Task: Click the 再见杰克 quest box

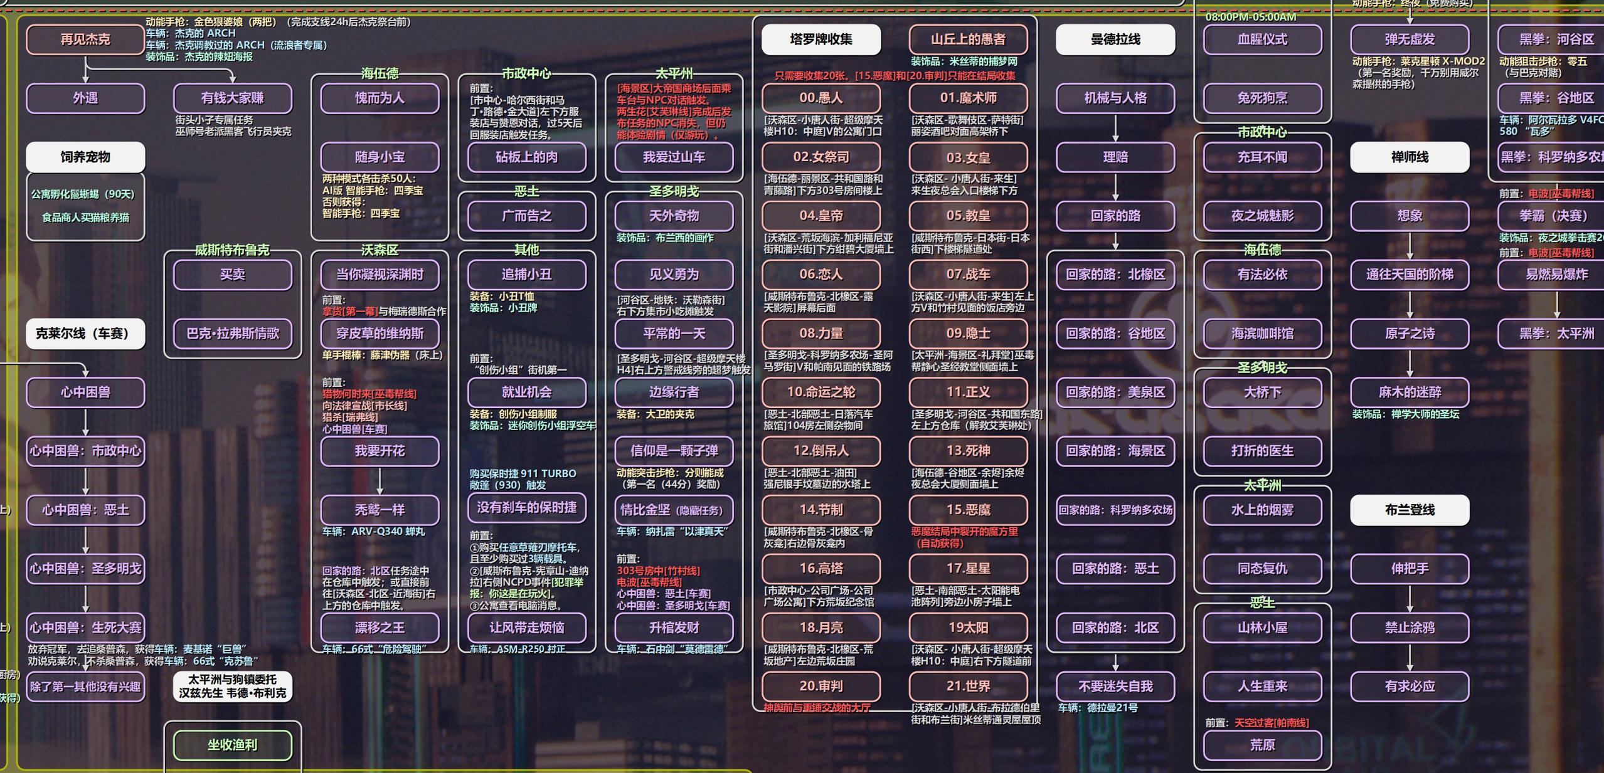Action: point(85,39)
